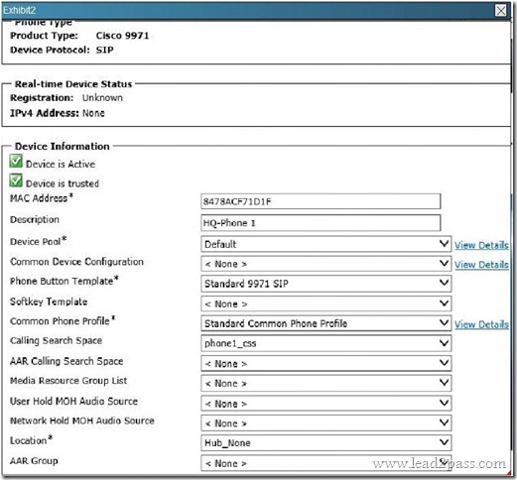Click the IPv4 Address None value
The height and width of the screenshot is (480, 517).
[x=93, y=113]
